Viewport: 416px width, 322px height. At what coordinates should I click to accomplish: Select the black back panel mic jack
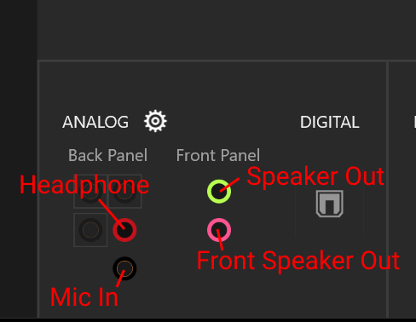click(x=124, y=268)
